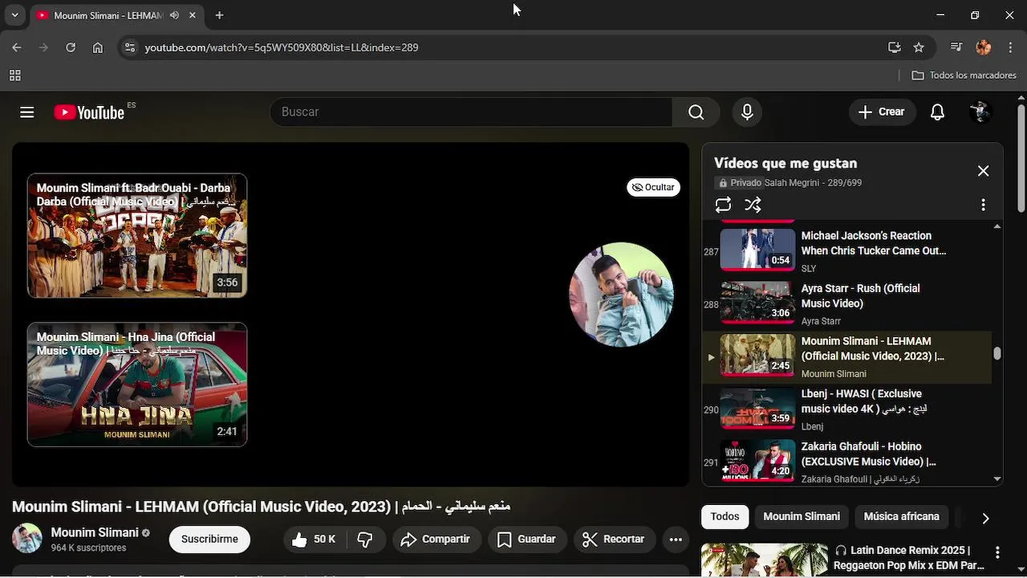
Task: Toggle playlist loop
Action: click(723, 206)
